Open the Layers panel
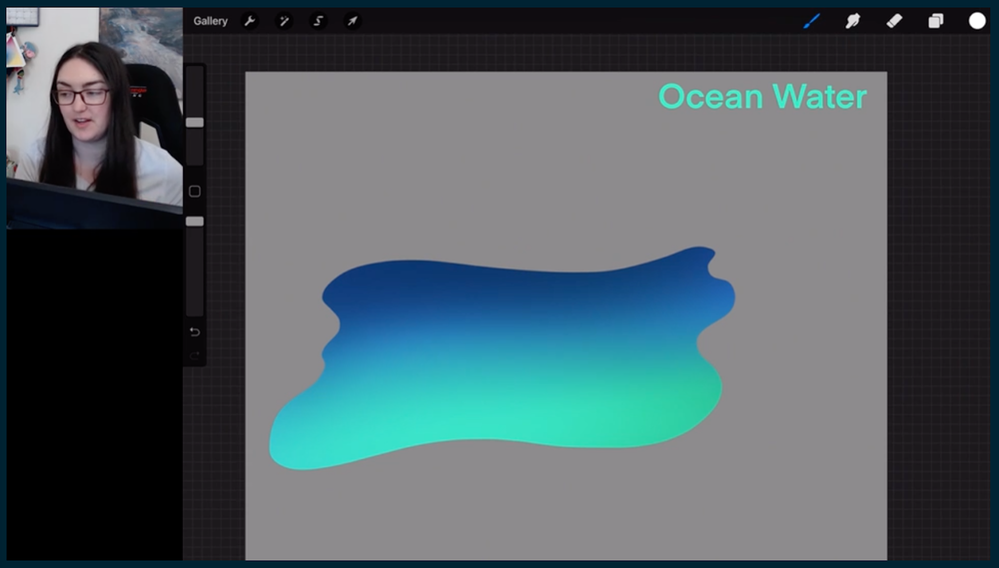Image resolution: width=999 pixels, height=568 pixels. coord(936,21)
